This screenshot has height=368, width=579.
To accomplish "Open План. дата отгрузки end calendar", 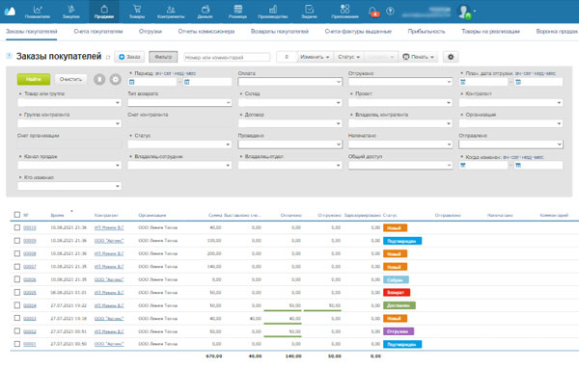I will [518, 82].
